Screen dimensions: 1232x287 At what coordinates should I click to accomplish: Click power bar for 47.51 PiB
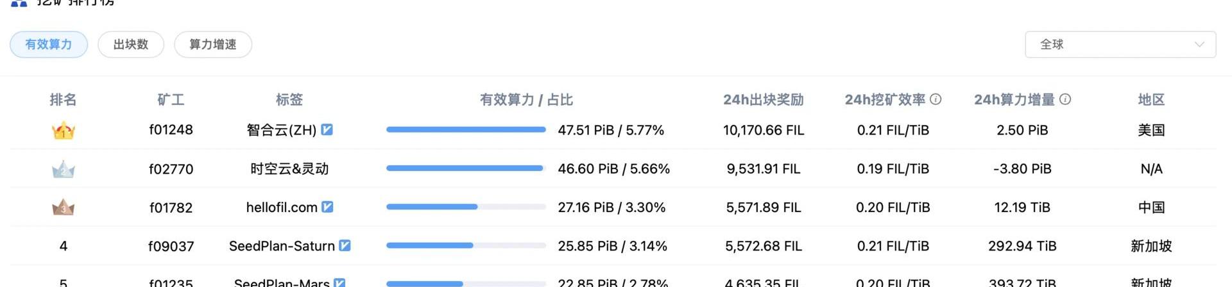[x=466, y=129]
